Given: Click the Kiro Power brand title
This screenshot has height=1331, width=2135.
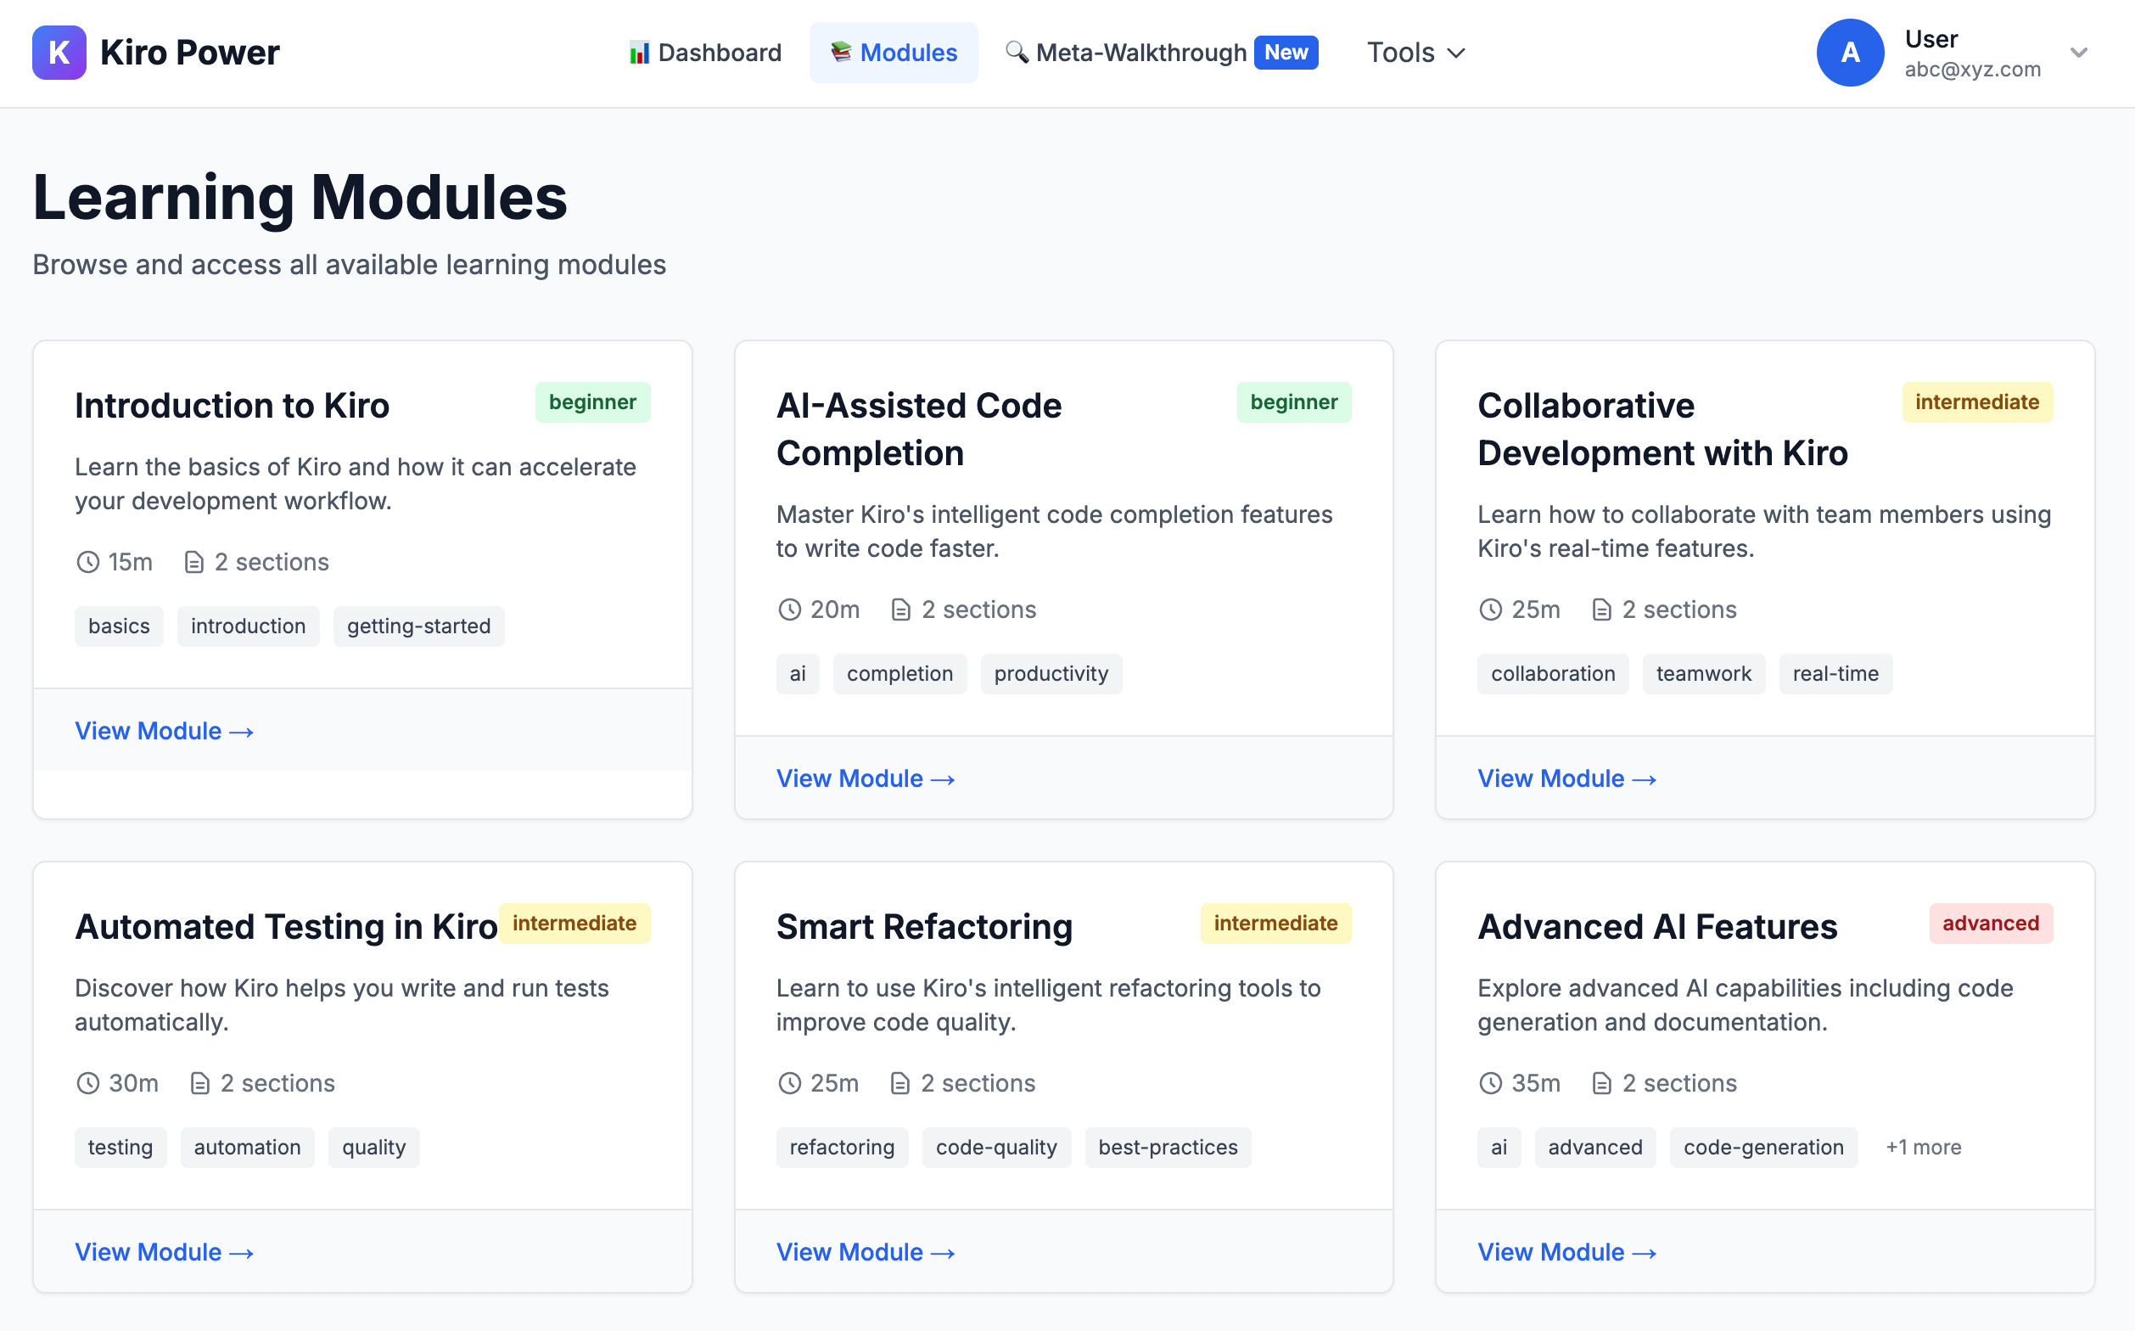Looking at the screenshot, I should tap(189, 53).
